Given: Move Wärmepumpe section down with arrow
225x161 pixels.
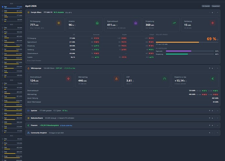Looking at the screenshot, I should [x=212, y=68].
